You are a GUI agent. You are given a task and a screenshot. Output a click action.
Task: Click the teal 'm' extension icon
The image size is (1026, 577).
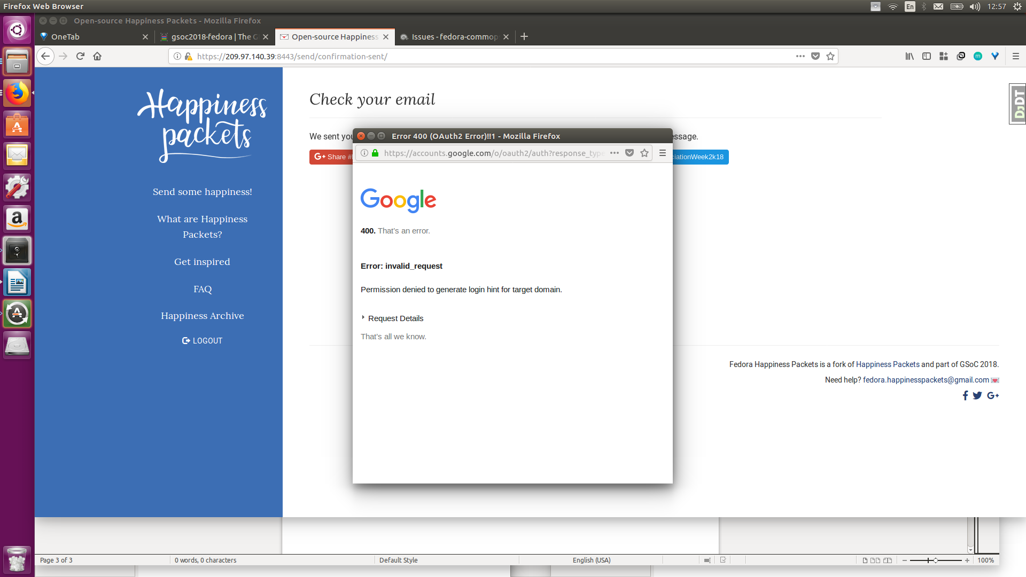point(978,56)
